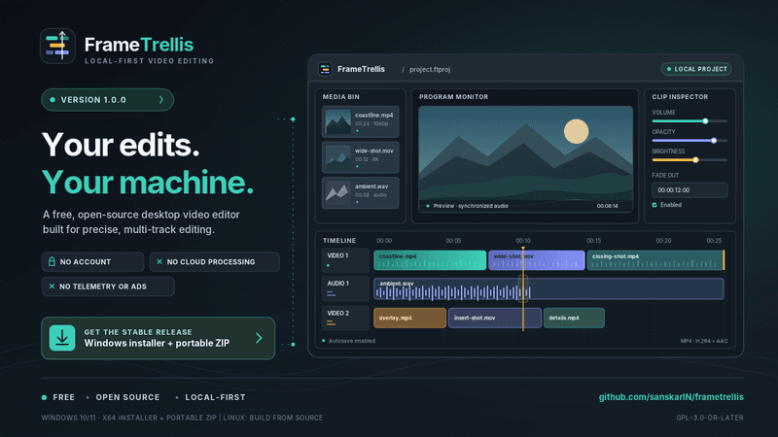Click the lock icon beside No Account
This screenshot has width=778, height=437.
[x=52, y=261]
